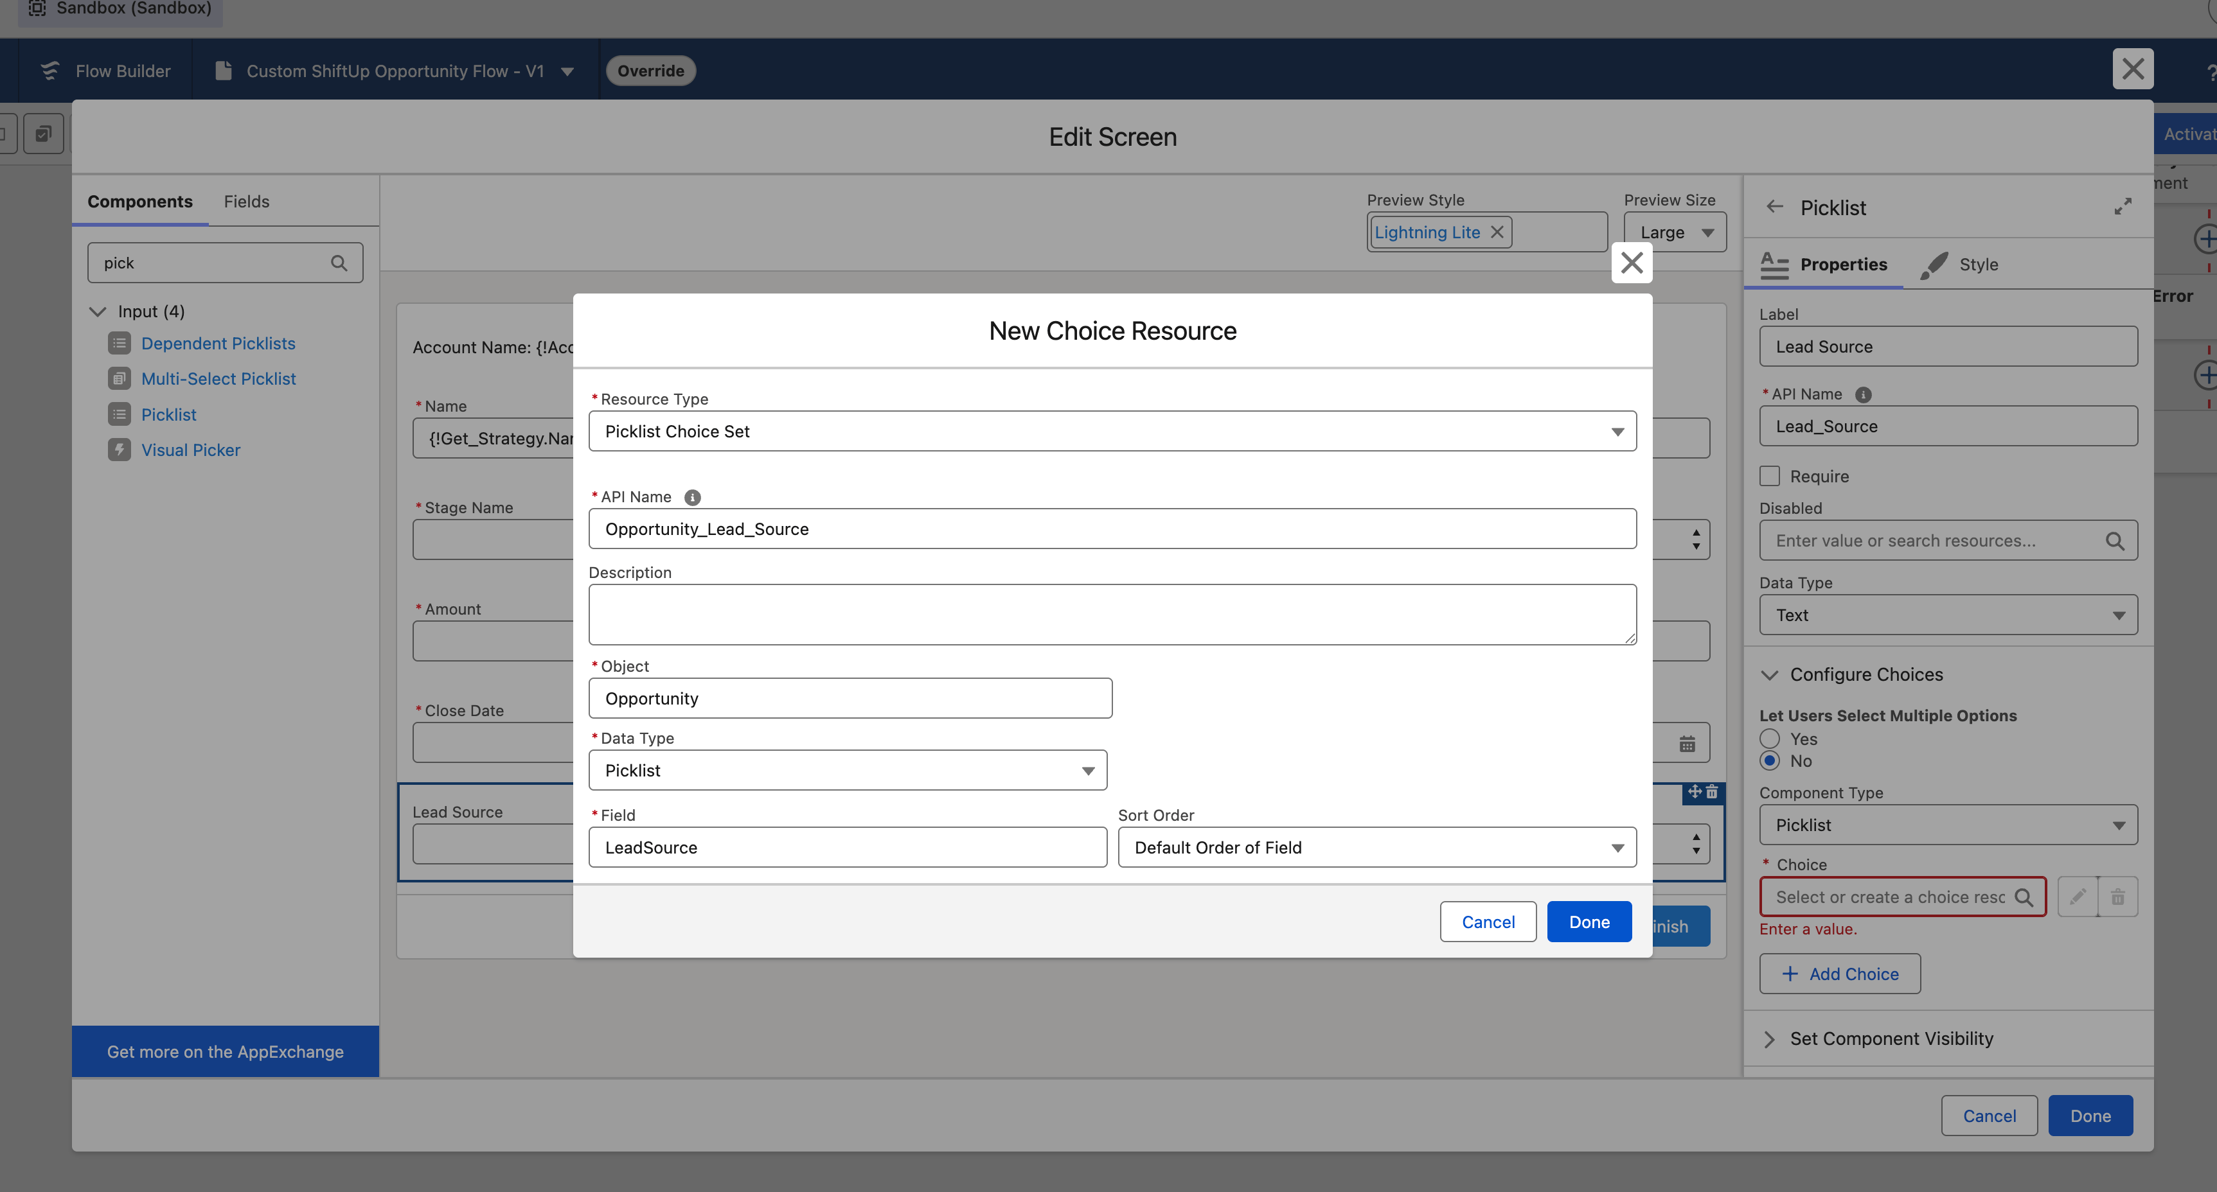
Task: Open the Preview Size dropdown
Action: [x=1675, y=232]
